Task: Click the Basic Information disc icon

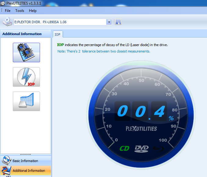Action: [6, 161]
